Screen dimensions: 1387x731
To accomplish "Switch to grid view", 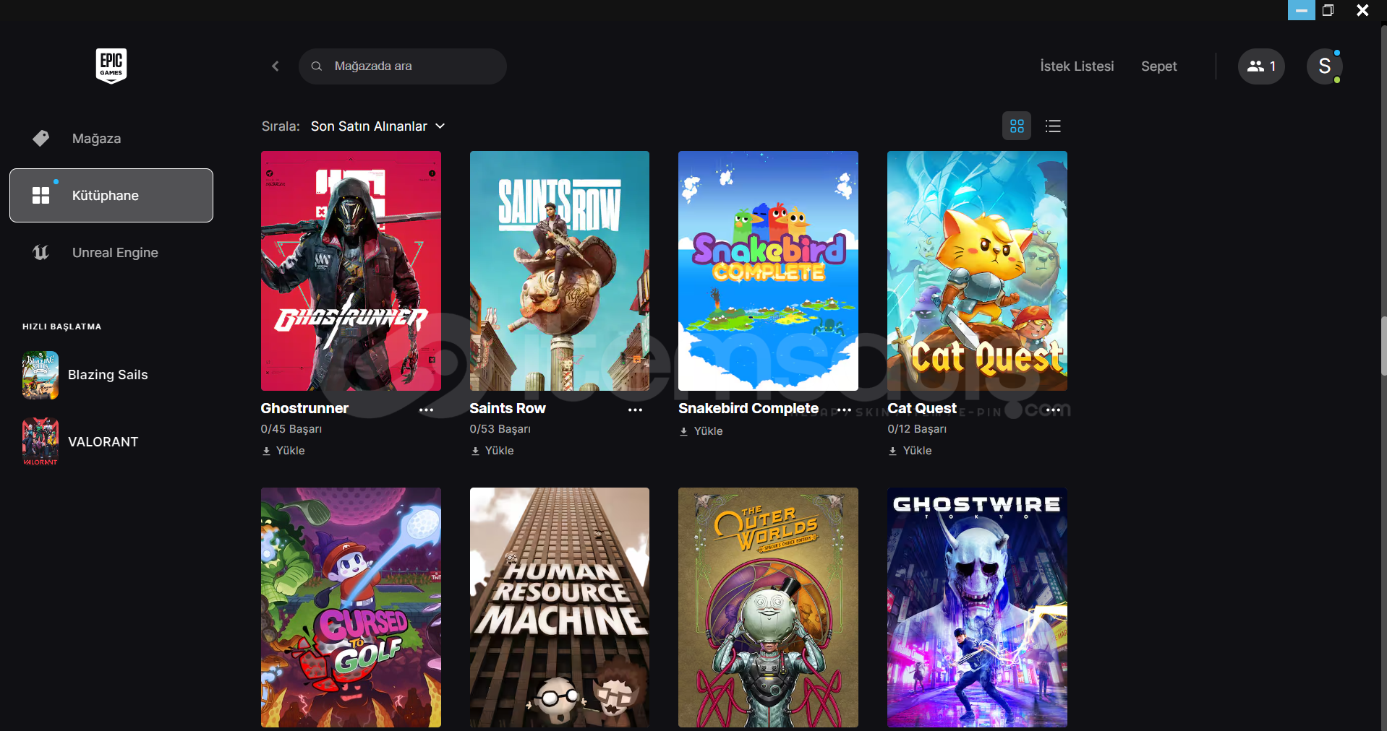I will pyautogui.click(x=1017, y=126).
